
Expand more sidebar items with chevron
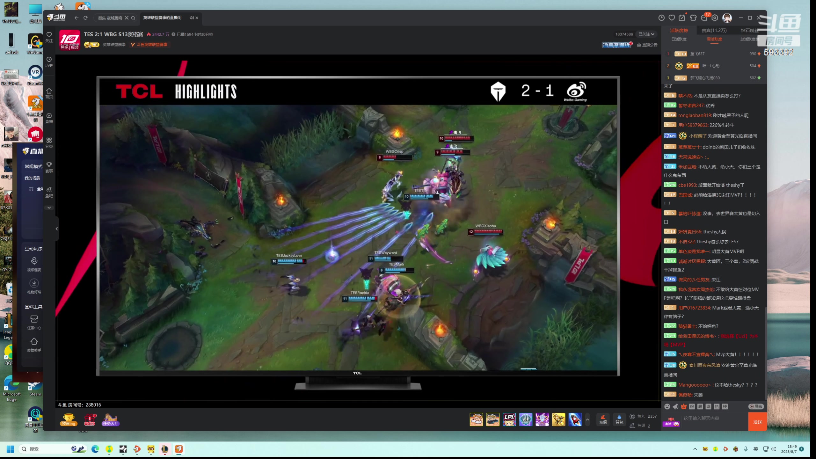coord(49,208)
